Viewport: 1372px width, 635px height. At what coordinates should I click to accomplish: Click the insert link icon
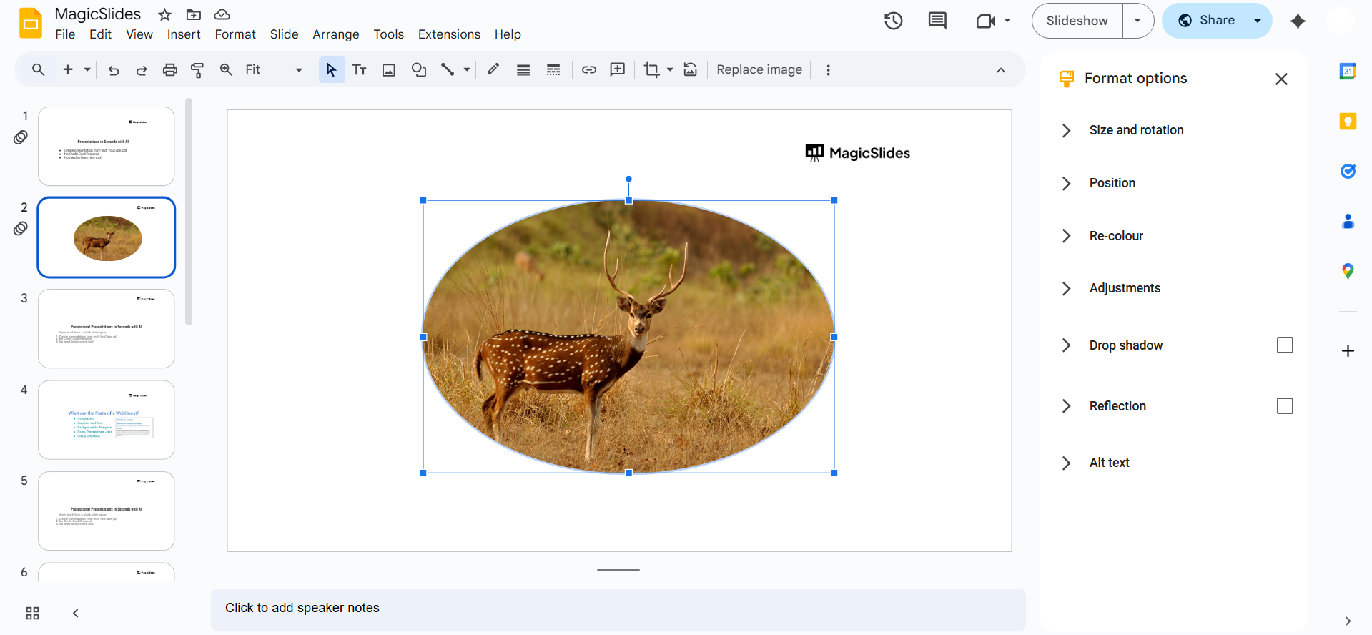(x=588, y=69)
